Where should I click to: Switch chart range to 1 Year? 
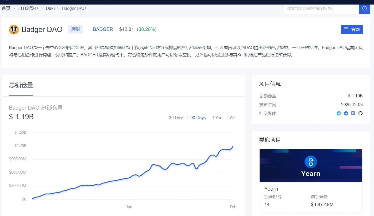coord(218,118)
